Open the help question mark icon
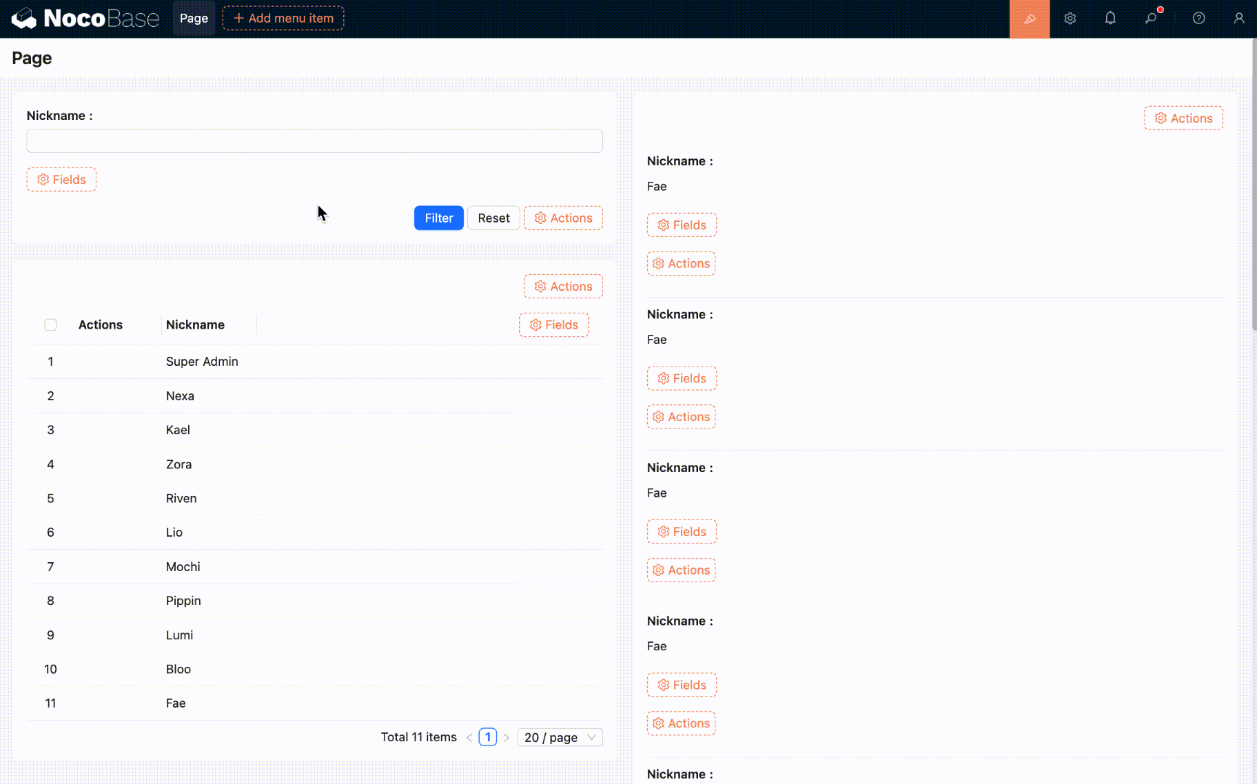The image size is (1257, 784). [1198, 19]
